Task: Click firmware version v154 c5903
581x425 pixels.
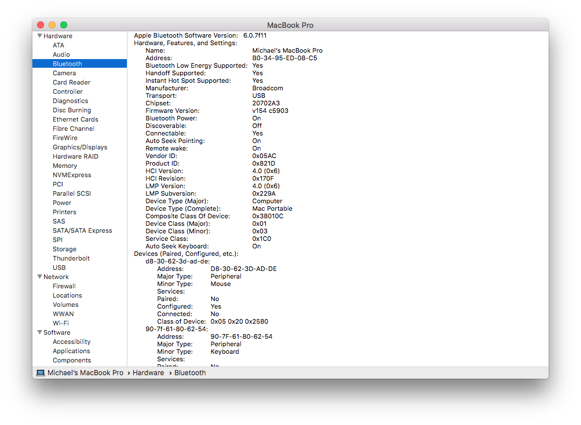Action: pyautogui.click(x=270, y=111)
